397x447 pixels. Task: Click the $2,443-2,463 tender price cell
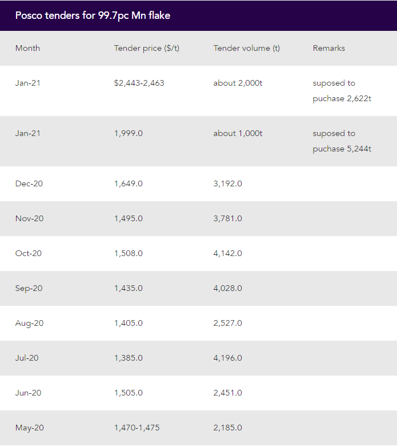[139, 83]
